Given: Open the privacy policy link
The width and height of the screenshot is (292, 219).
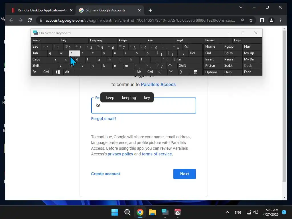Looking at the screenshot, I should [121, 154].
